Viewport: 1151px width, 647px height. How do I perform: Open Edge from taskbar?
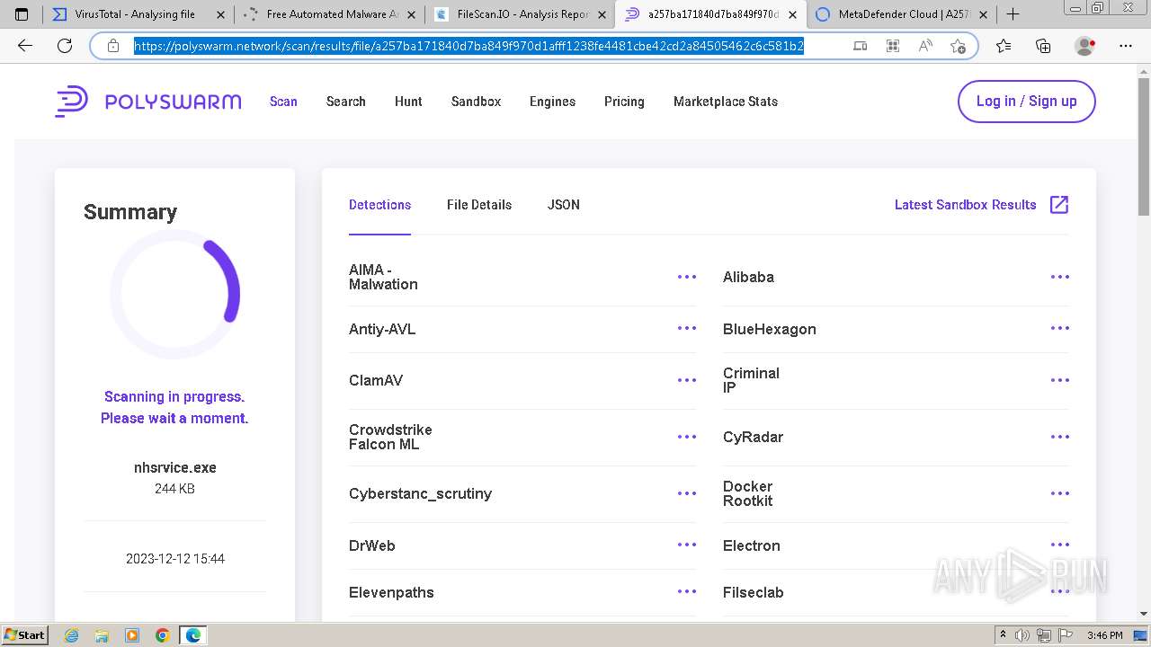(193, 635)
